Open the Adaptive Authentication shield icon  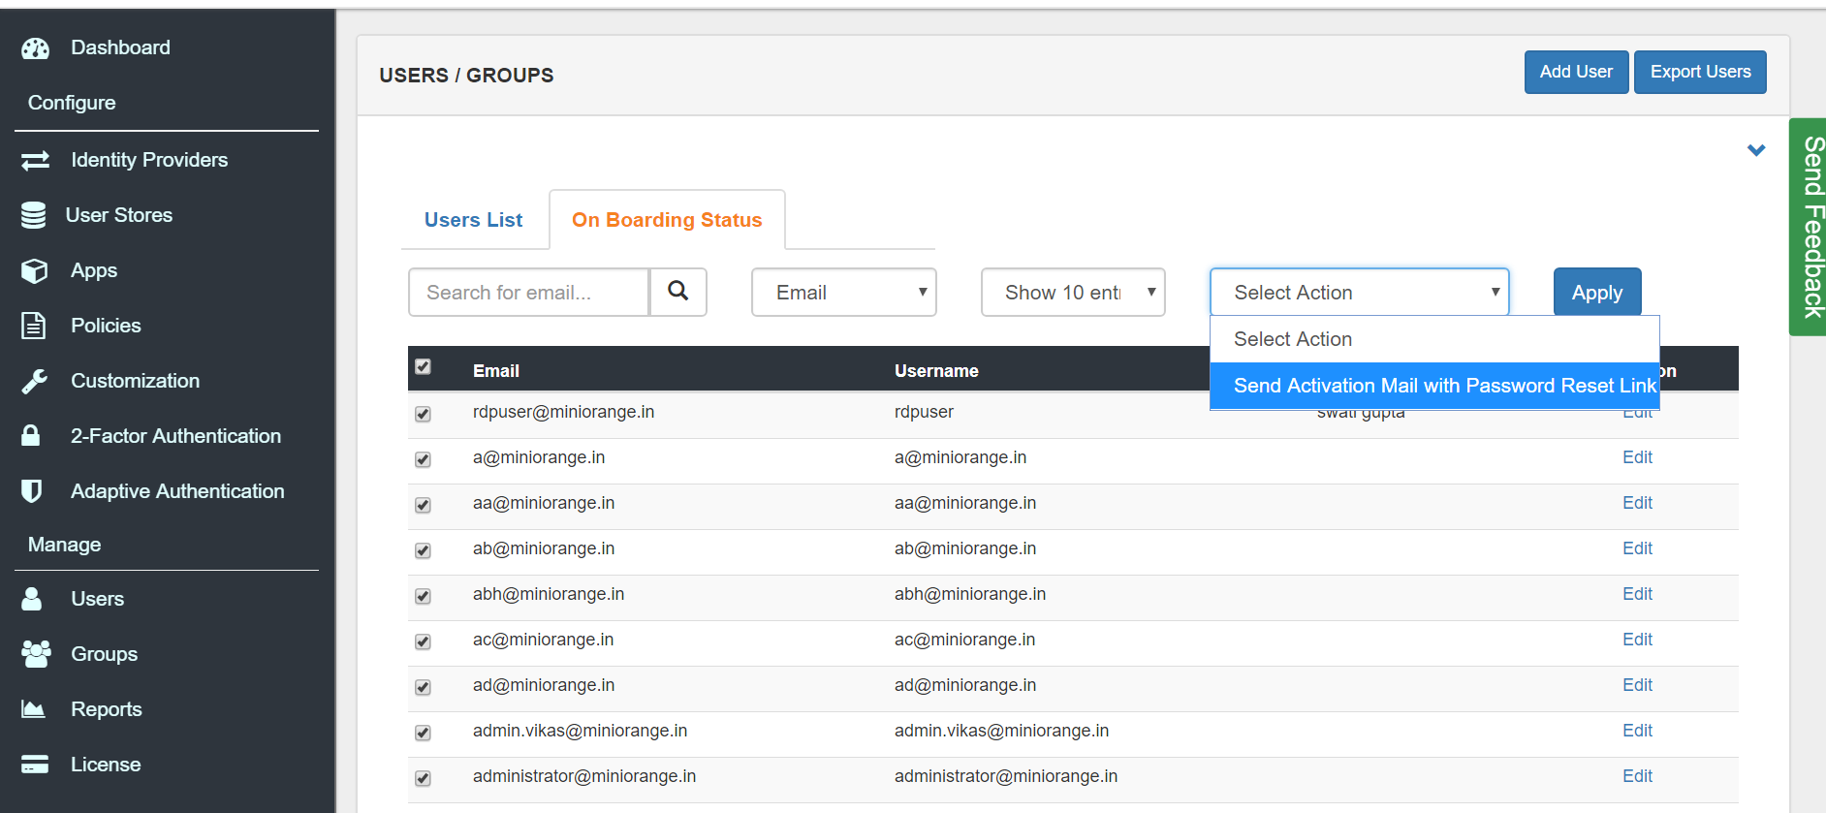pyautogui.click(x=32, y=491)
